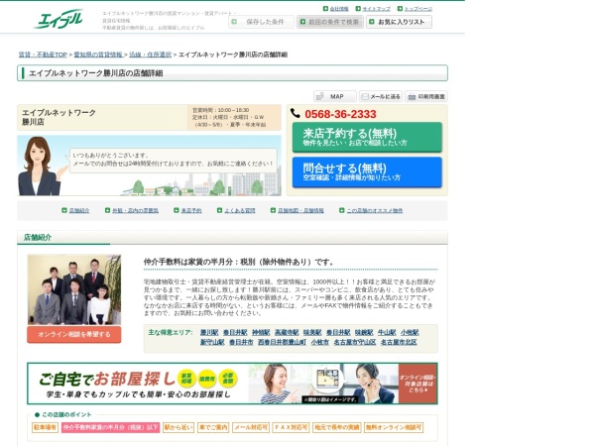Screen dimensions: 595x446
Task: Jump to この店舗のオススメ物件 anchor link
Action: pos(375,210)
